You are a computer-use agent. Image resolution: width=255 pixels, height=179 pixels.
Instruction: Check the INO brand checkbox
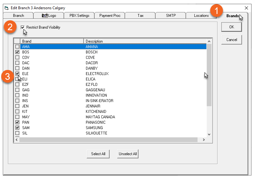(x=17, y=95)
